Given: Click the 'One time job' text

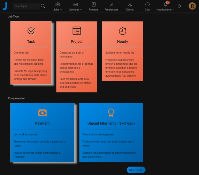Looking at the screenshot, I should point(21,52).
